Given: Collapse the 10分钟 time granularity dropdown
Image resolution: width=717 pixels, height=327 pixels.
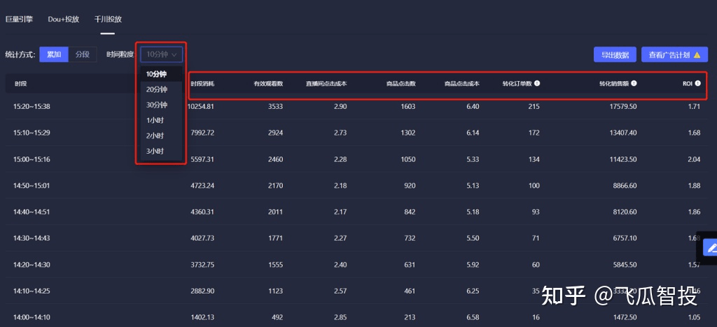Looking at the screenshot, I should [x=162, y=54].
